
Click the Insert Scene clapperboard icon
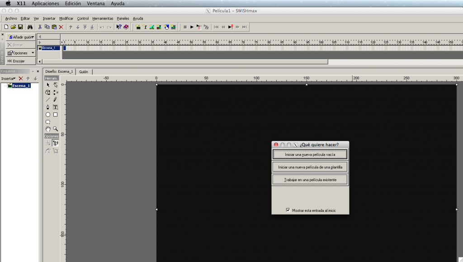pos(137,27)
